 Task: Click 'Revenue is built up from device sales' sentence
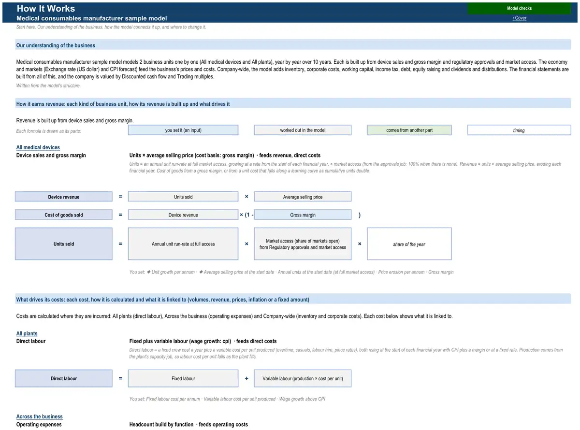coord(75,120)
